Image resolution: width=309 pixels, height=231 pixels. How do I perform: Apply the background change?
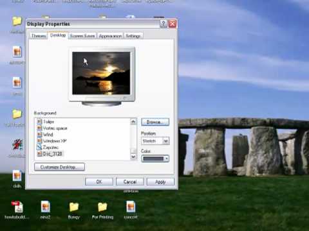(160, 182)
